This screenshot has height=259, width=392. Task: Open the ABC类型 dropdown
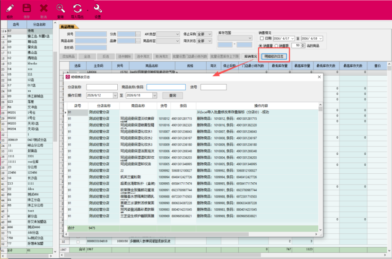coord(177,34)
